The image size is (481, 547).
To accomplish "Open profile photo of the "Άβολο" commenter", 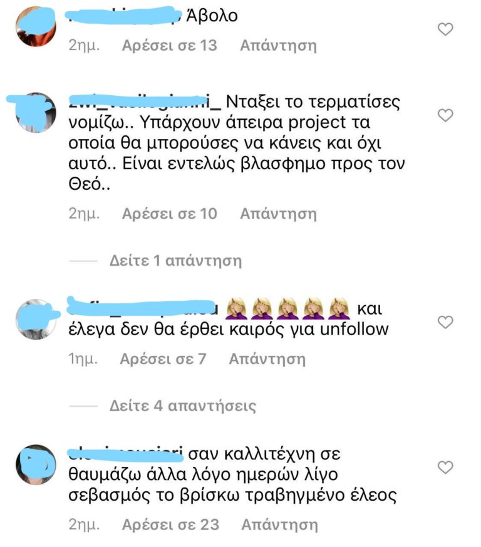I will point(36,26).
